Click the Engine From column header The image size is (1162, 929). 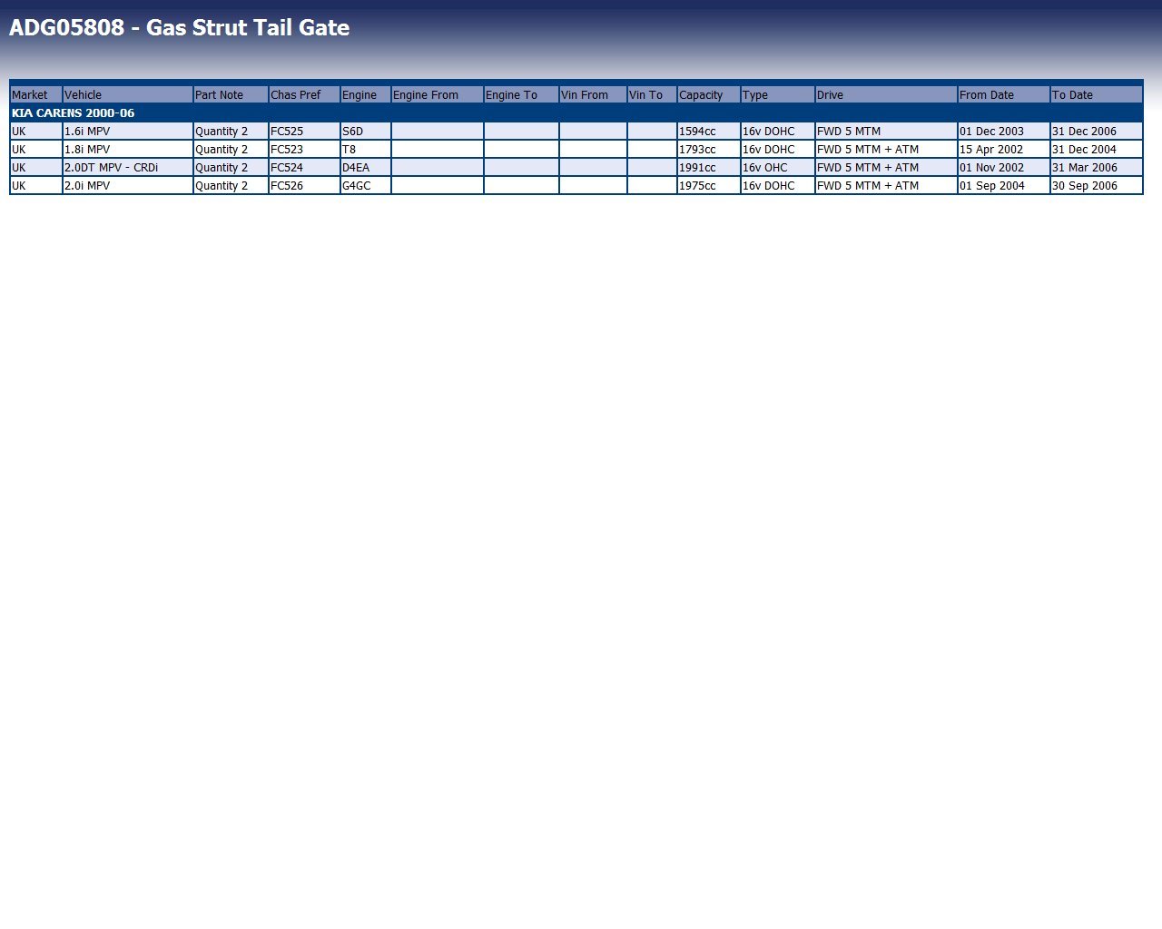[438, 94]
